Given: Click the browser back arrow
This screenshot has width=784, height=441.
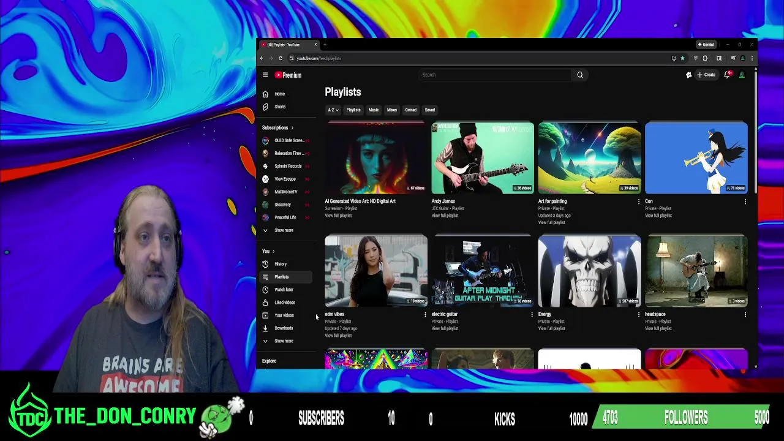Looking at the screenshot, I should [x=262, y=58].
